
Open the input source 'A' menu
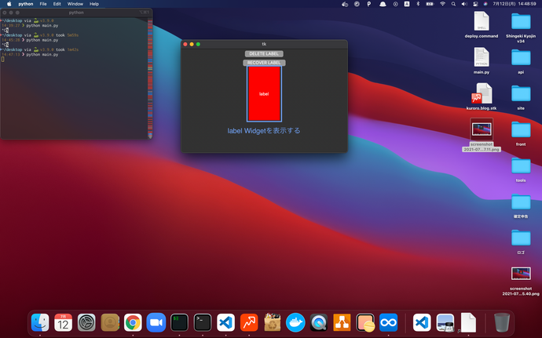(x=407, y=4)
